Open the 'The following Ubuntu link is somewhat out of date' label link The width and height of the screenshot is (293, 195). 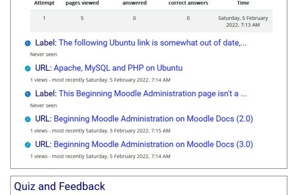[x=152, y=42]
